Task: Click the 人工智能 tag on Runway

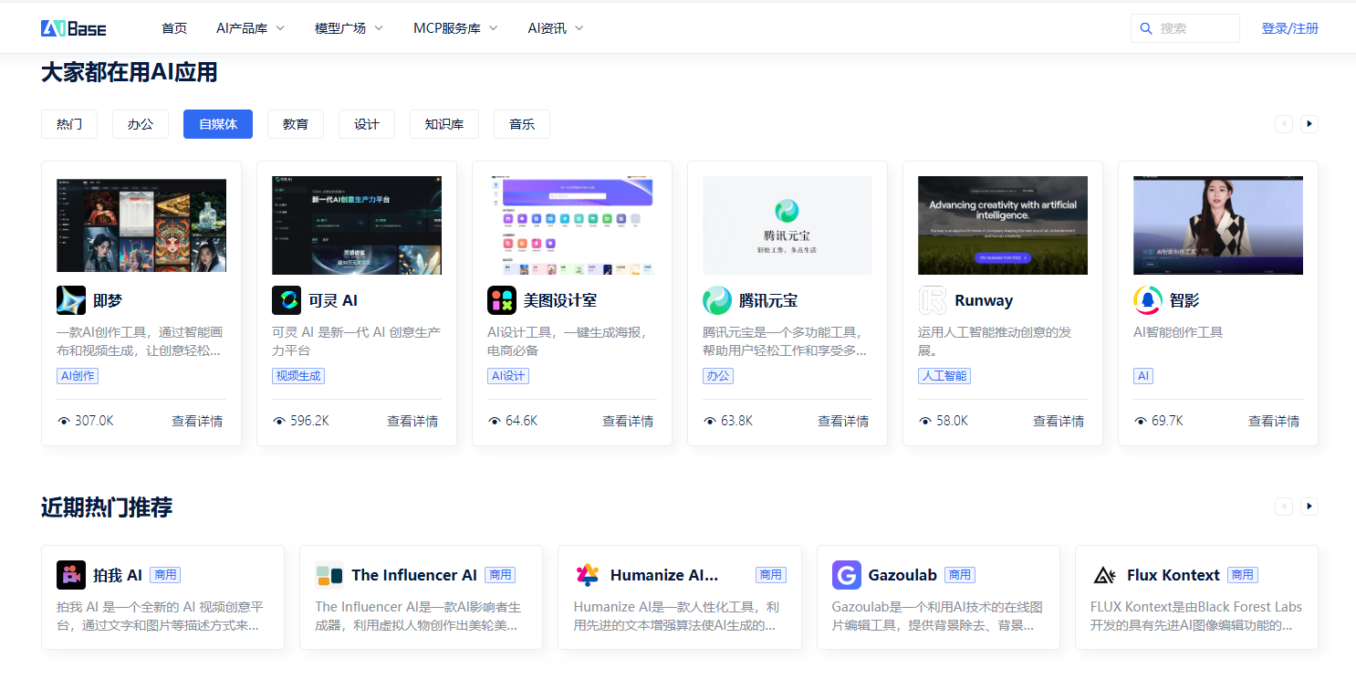Action: (x=944, y=376)
